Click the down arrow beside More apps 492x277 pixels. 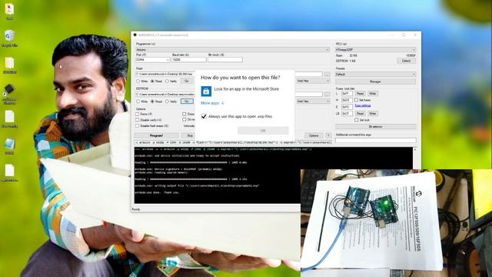(x=222, y=103)
